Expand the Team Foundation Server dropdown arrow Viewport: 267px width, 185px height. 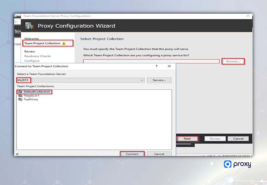(x=142, y=80)
